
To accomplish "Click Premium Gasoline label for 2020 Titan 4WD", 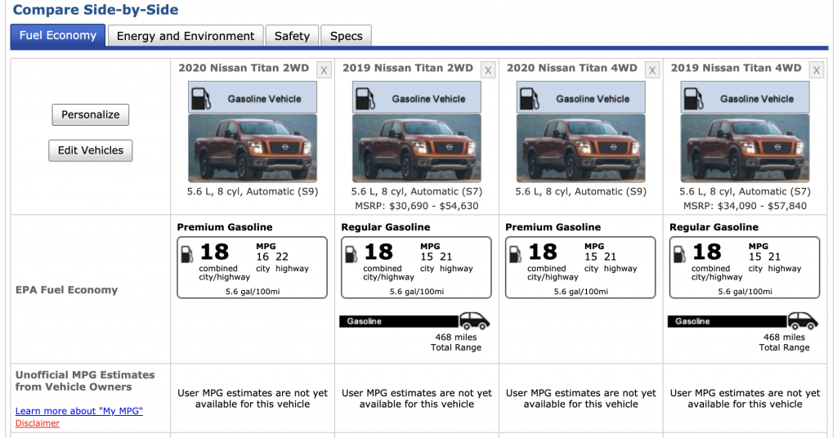I will pos(553,226).
